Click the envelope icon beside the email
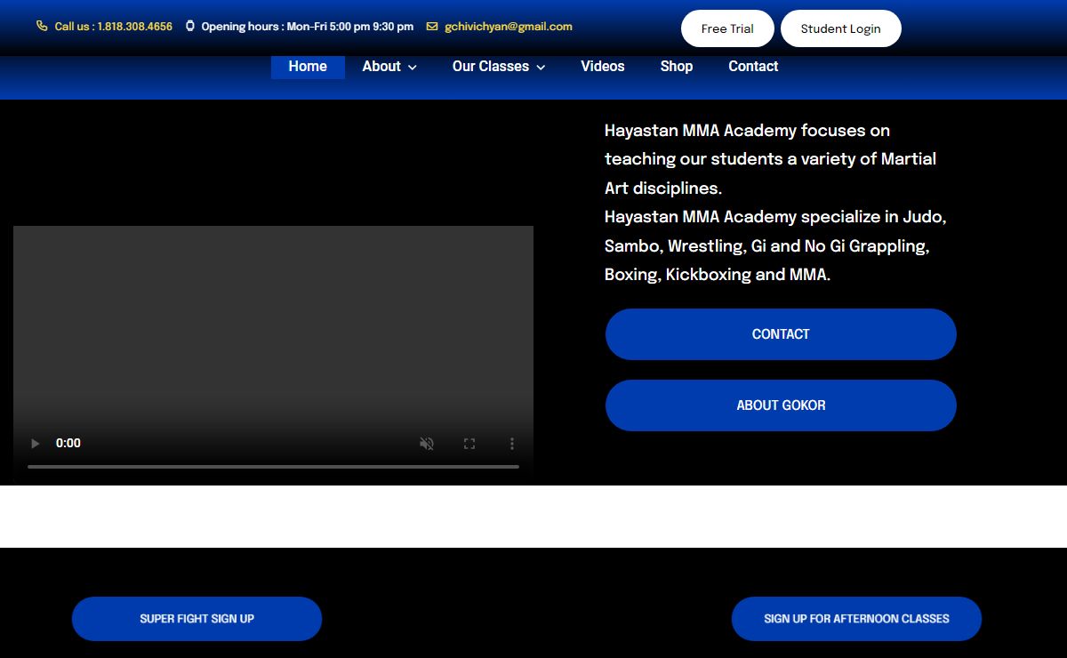 click(432, 27)
